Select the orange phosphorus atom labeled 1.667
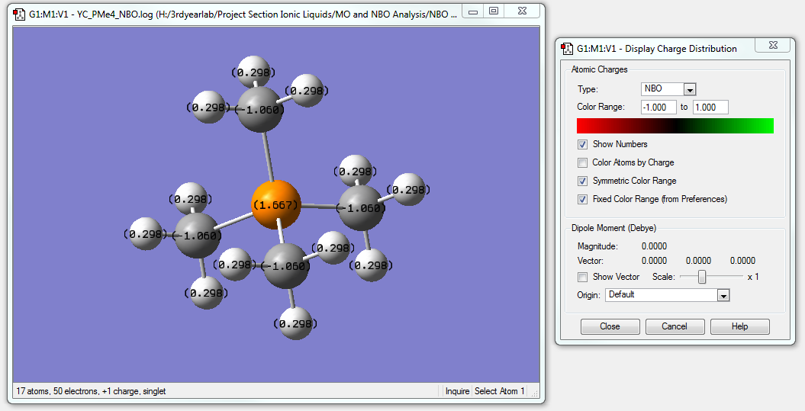This screenshot has width=805, height=411. [x=275, y=205]
